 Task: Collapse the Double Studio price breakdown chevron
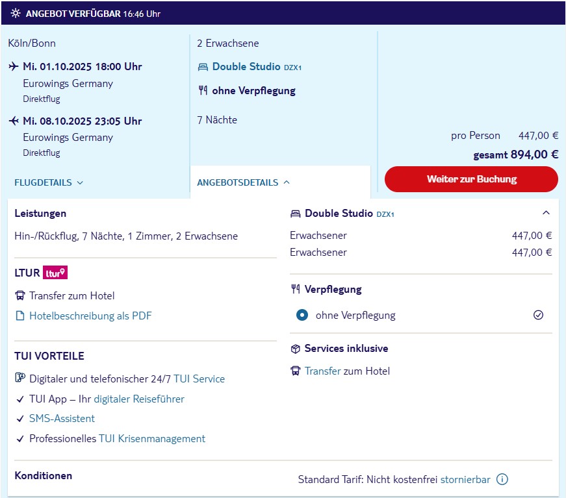tap(546, 213)
